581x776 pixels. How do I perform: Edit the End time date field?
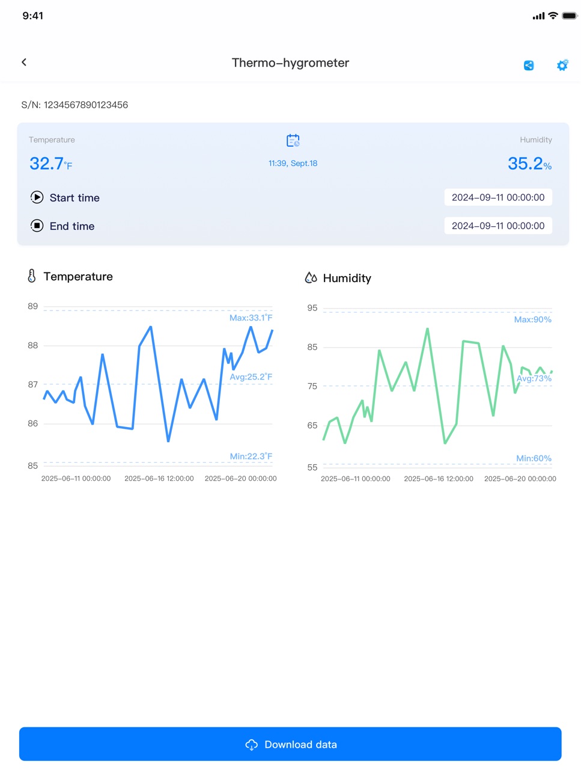pyautogui.click(x=498, y=226)
